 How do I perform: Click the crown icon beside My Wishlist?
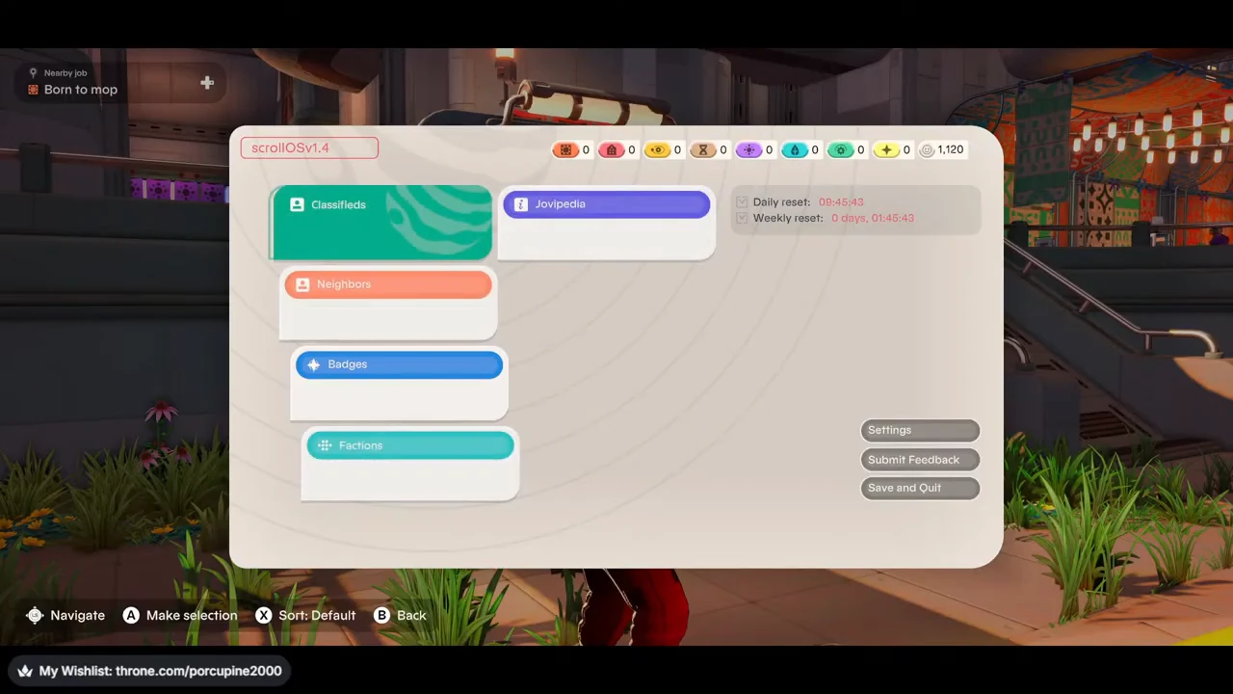(x=25, y=671)
